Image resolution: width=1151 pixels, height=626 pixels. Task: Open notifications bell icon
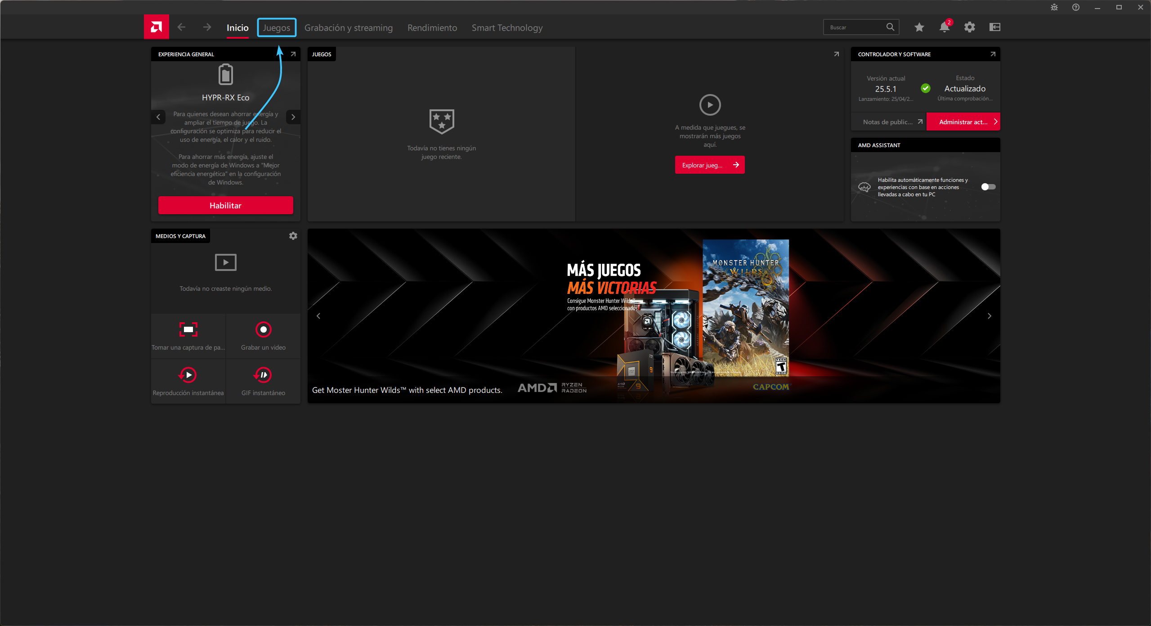(945, 27)
